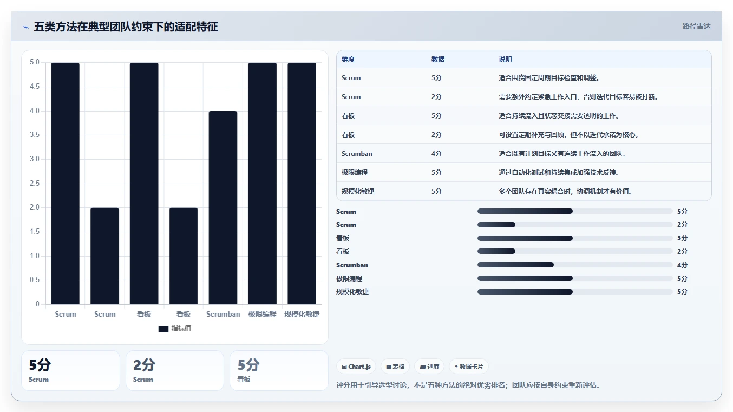Click the 说明 column header
The image size is (733, 412).
coord(505,60)
